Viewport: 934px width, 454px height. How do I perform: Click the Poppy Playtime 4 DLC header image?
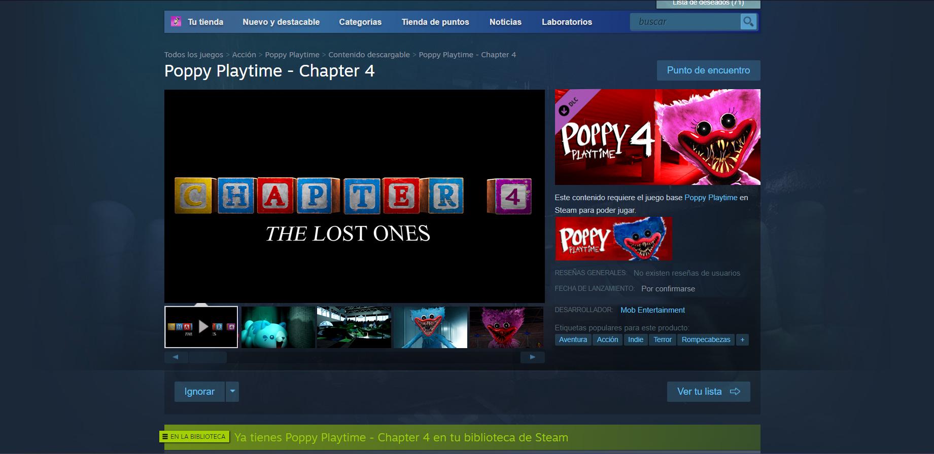658,137
